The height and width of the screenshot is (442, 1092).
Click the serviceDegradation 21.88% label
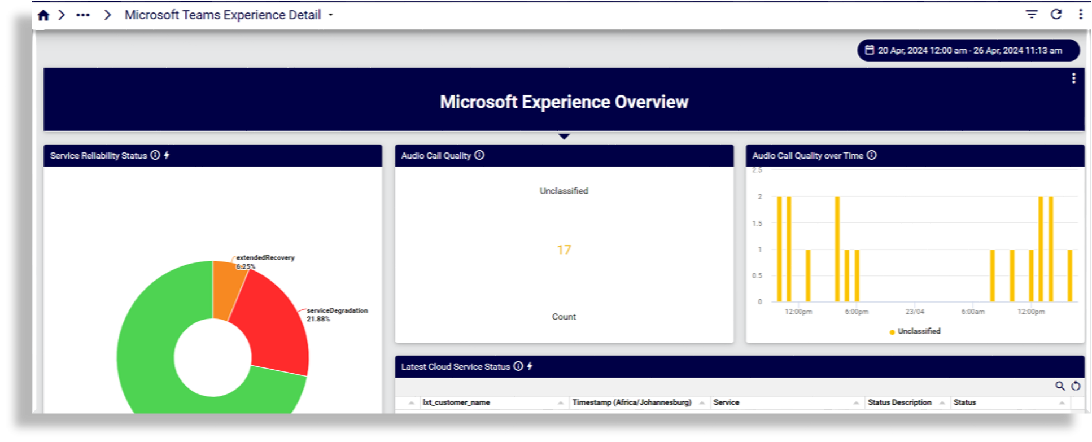pyautogui.click(x=337, y=314)
